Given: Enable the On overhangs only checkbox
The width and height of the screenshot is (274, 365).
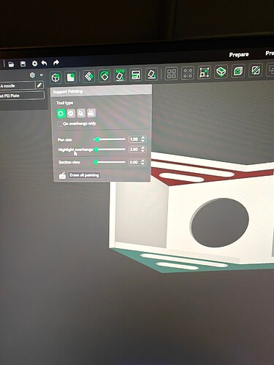Looking at the screenshot, I should 60,124.
